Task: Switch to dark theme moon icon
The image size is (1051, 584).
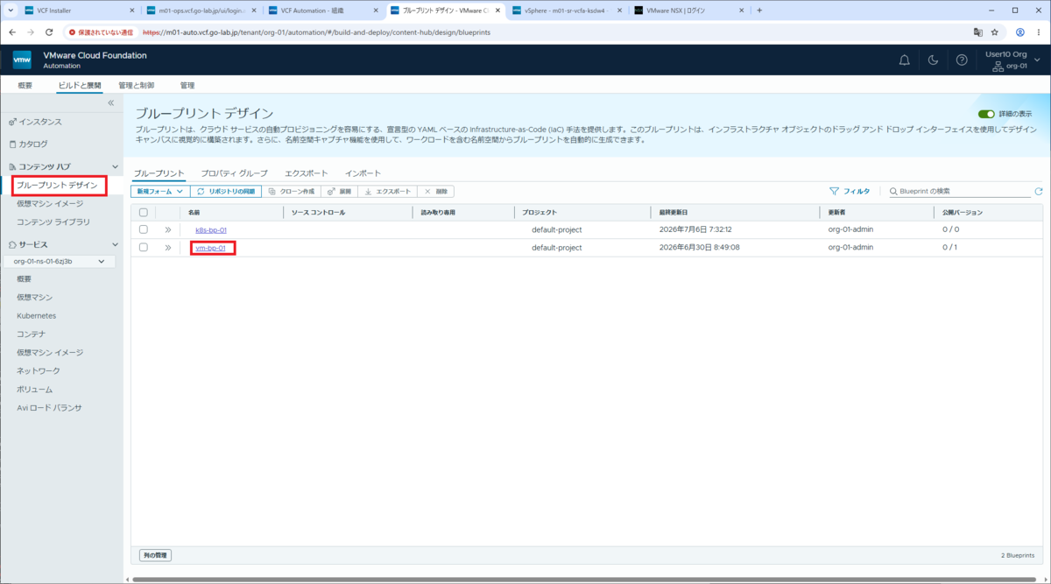Action: pyautogui.click(x=934, y=60)
